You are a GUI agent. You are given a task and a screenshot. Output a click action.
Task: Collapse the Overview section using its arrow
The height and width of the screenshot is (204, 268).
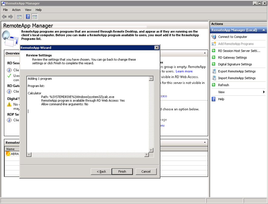click(x=205, y=53)
